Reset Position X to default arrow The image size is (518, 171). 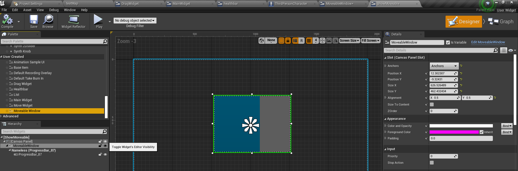pyautogui.click(x=461, y=73)
